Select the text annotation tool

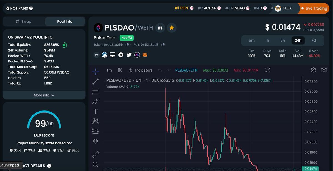point(95,111)
